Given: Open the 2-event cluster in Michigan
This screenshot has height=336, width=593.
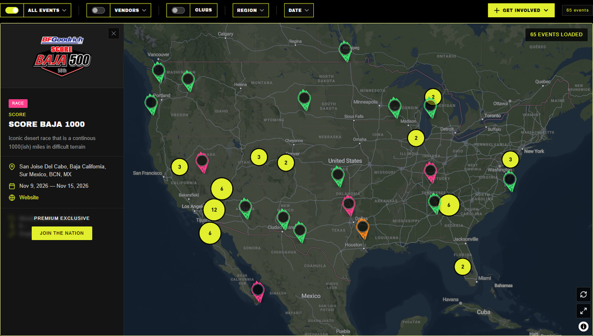Looking at the screenshot, I should tap(433, 96).
